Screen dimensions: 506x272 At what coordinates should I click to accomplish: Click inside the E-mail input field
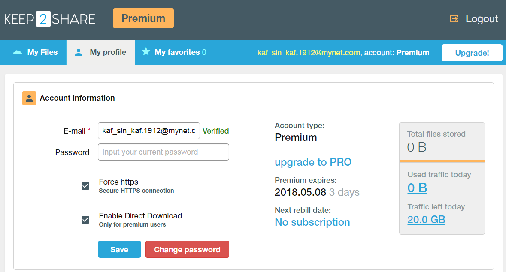click(x=149, y=131)
